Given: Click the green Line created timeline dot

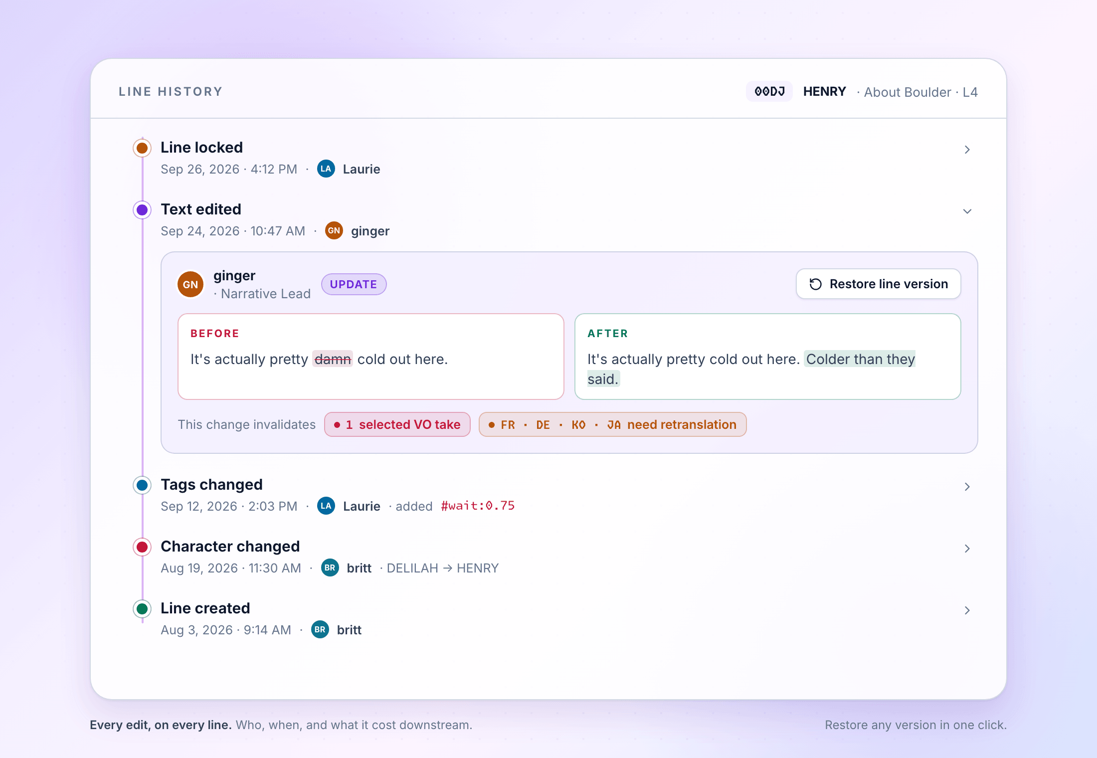Looking at the screenshot, I should 142,609.
